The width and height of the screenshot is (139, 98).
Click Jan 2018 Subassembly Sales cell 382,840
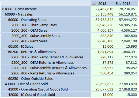point(102,35)
